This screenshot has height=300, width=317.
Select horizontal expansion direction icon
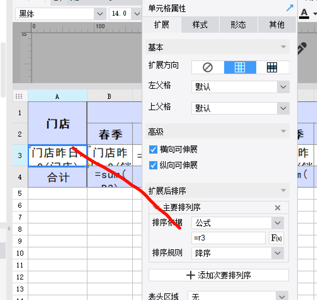pyautogui.click(x=272, y=67)
